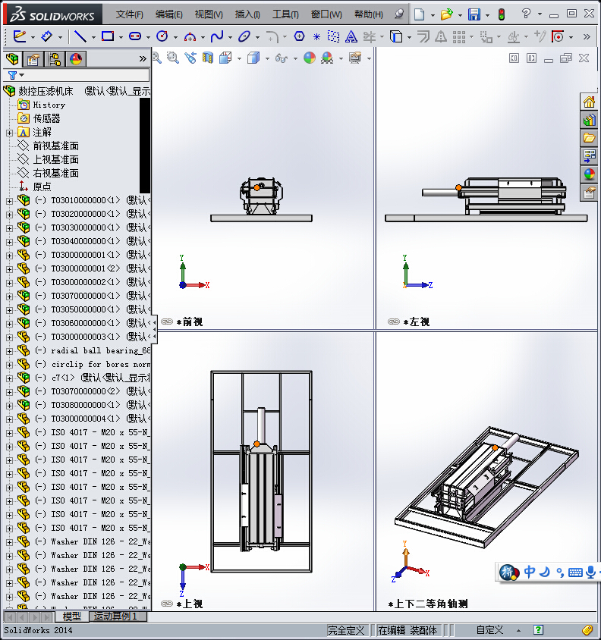Click the Save icon
The image size is (601, 640).
(474, 14)
